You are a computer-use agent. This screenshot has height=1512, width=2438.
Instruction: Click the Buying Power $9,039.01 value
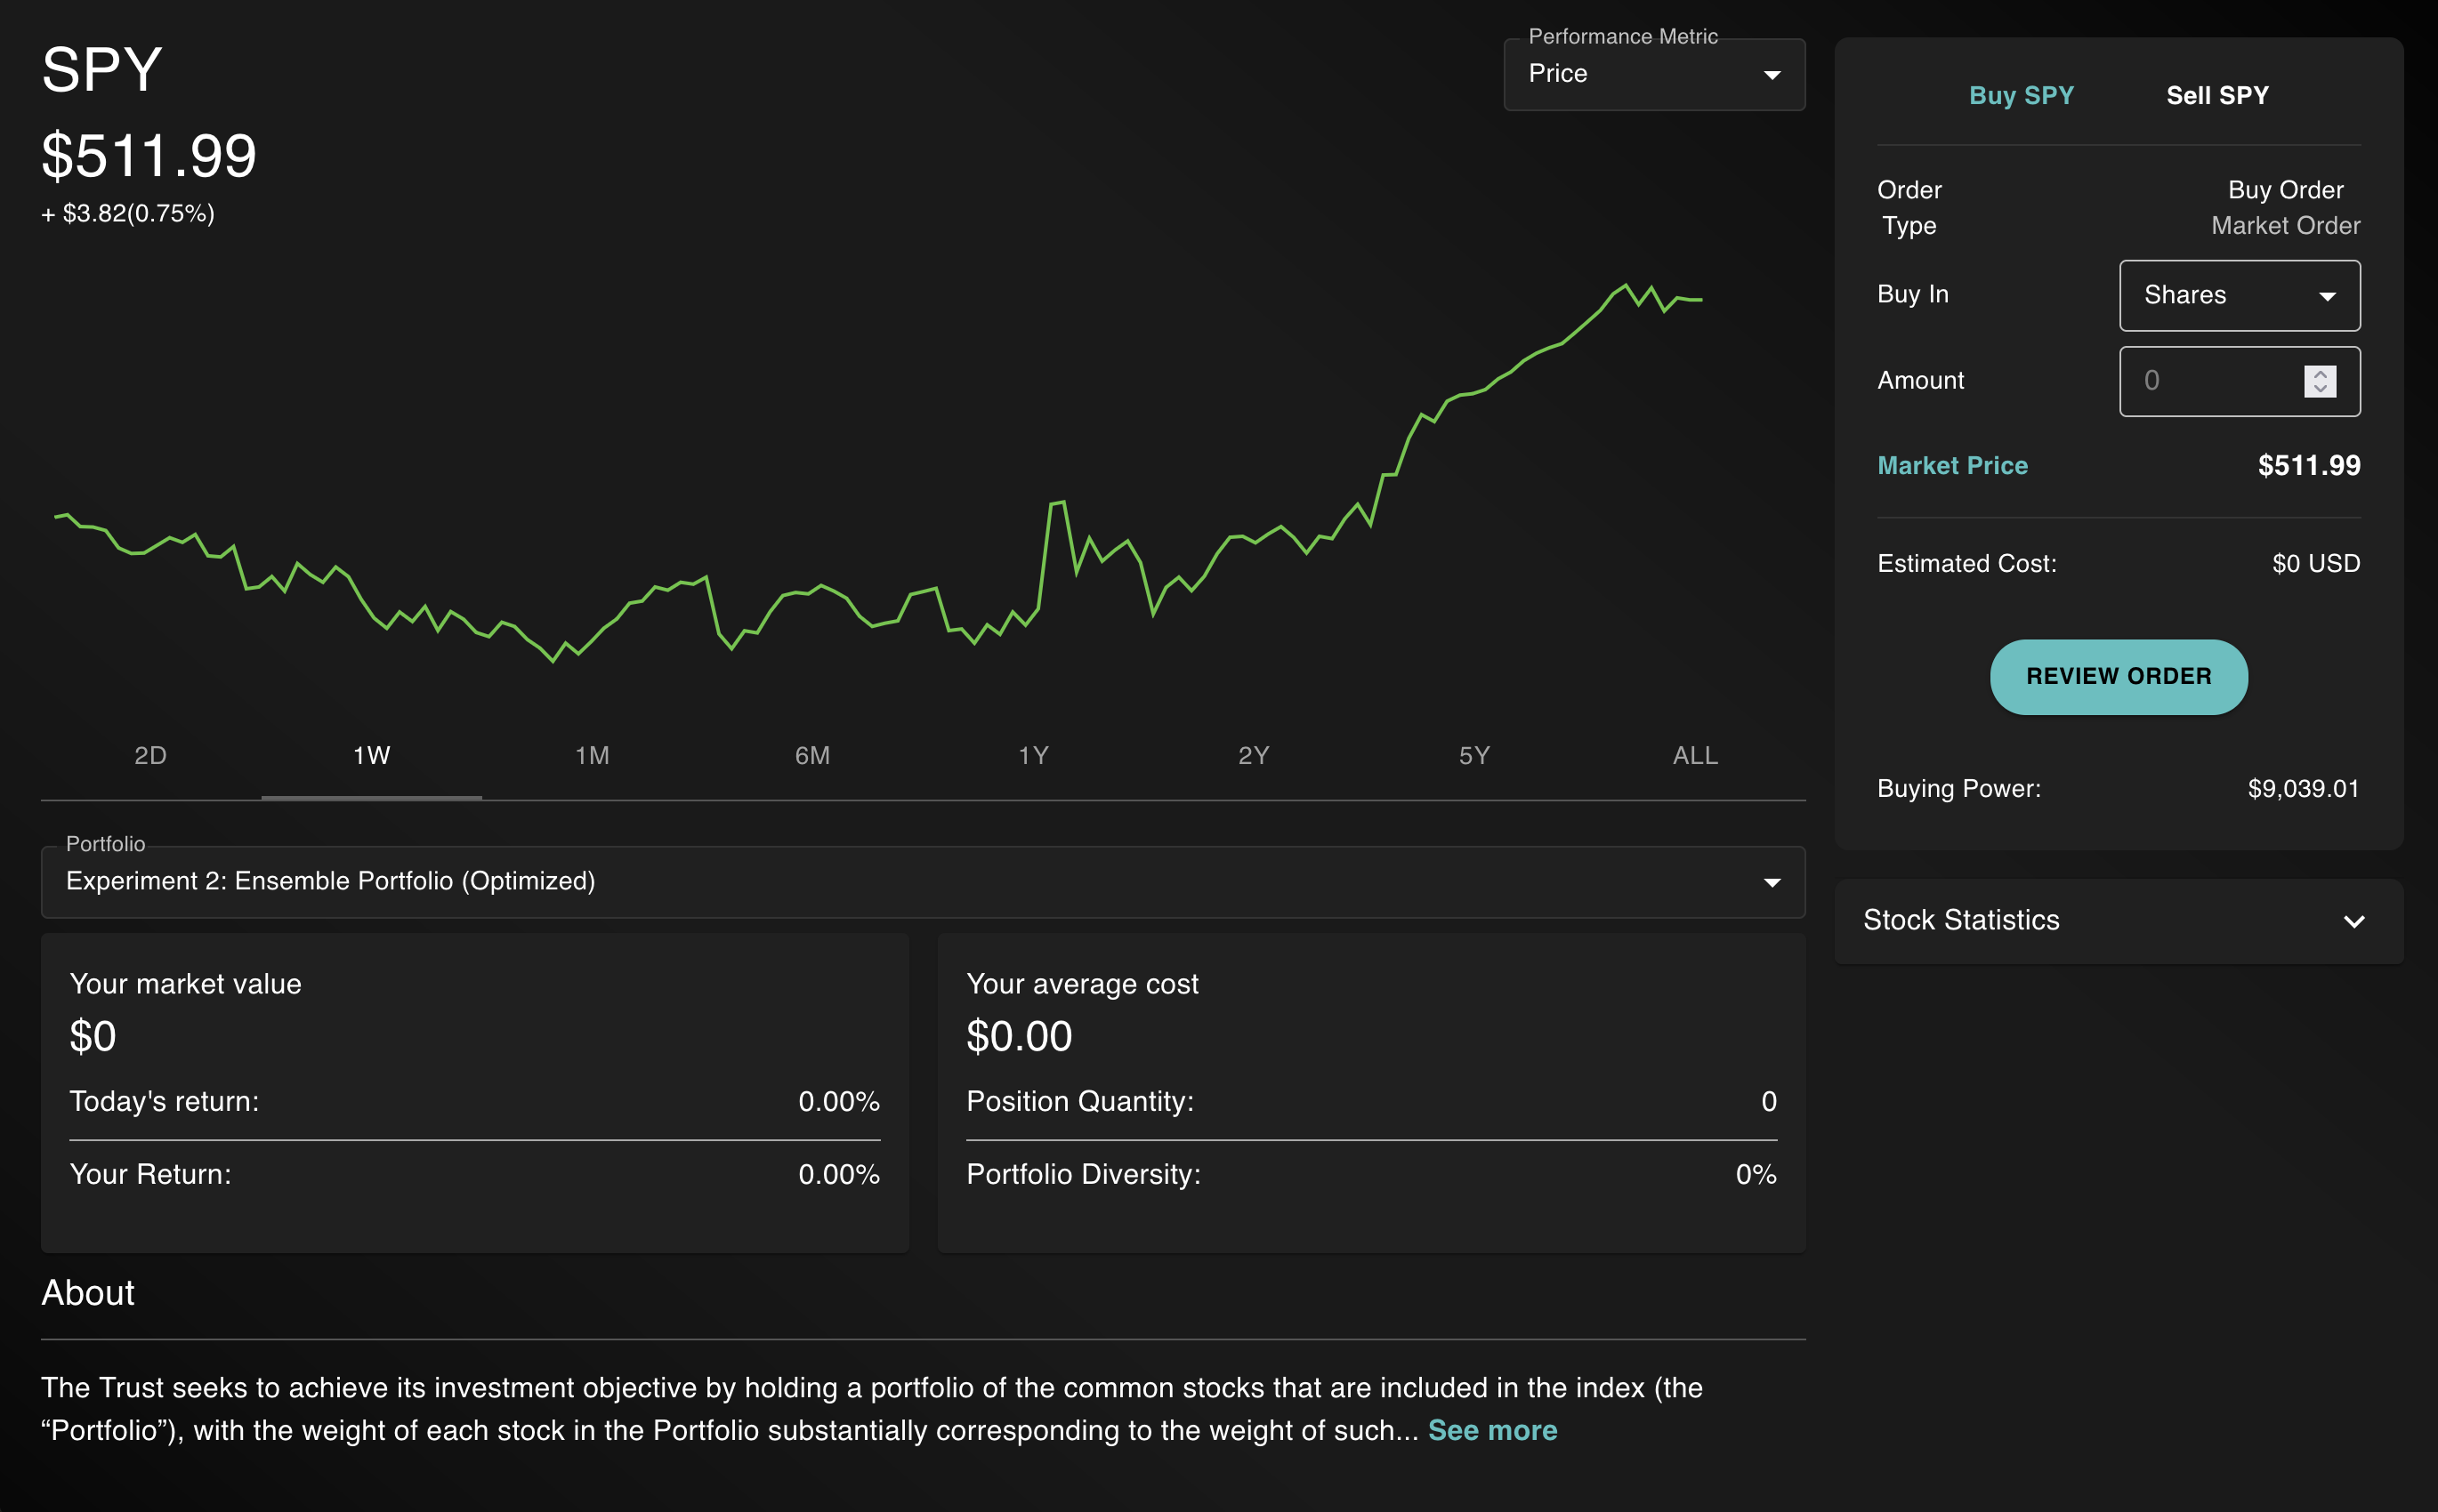click(x=2303, y=788)
